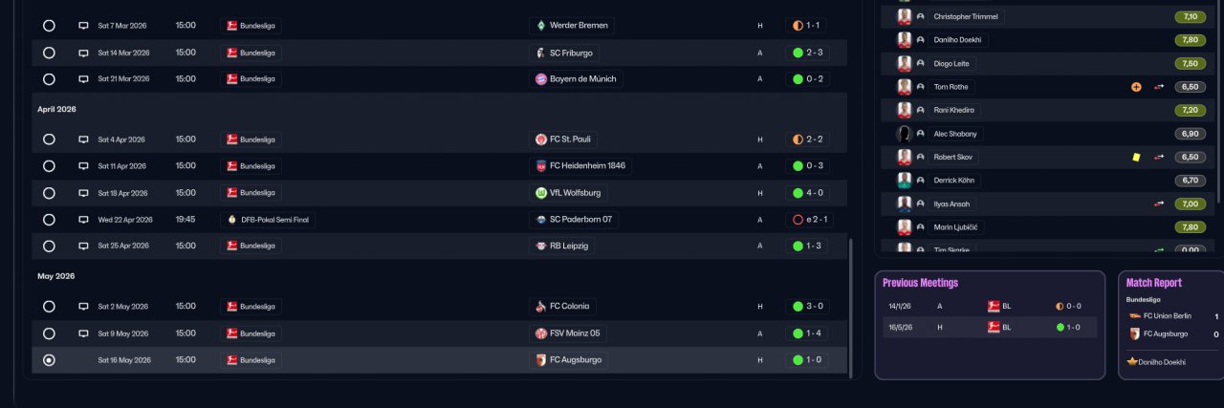Open the RB Leipzig 1-3 result

(807, 247)
